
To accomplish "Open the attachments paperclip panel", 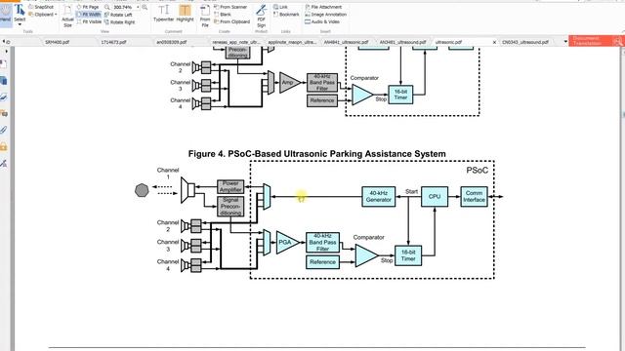I will (4, 130).
